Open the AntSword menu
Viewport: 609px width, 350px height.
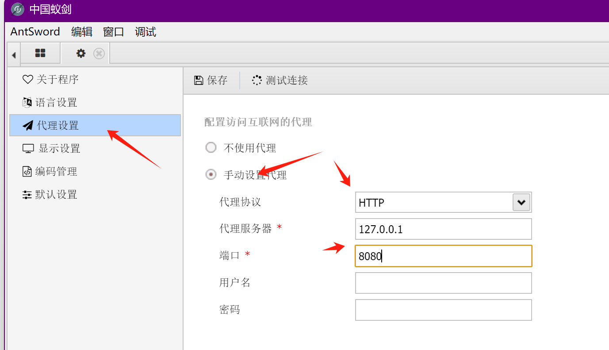[35, 32]
